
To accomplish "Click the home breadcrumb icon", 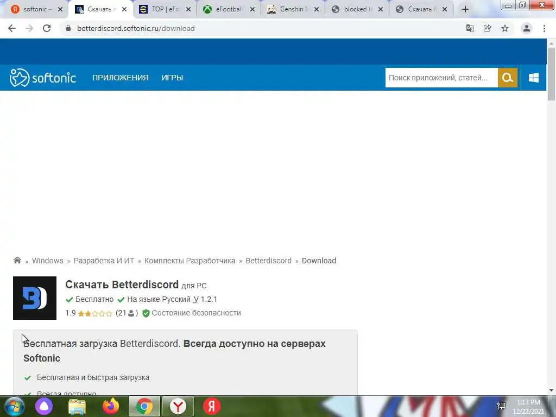I will [17, 260].
